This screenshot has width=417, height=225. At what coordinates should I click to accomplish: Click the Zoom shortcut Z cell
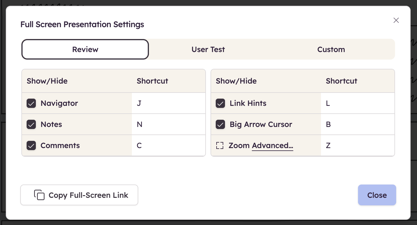pyautogui.click(x=357, y=145)
